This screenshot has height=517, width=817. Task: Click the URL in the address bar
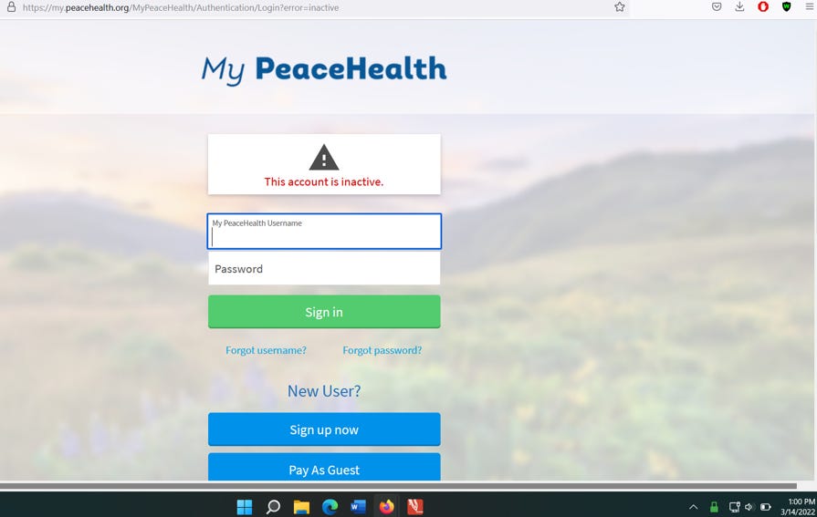coord(181,7)
